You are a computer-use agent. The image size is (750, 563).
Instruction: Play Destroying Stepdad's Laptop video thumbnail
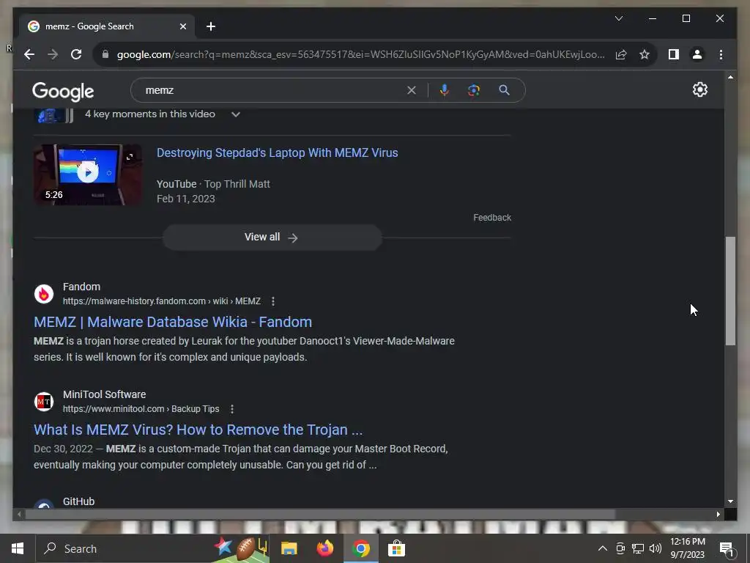click(88, 174)
